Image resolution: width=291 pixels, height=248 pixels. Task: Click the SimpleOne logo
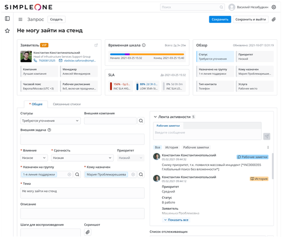coord(28,7)
